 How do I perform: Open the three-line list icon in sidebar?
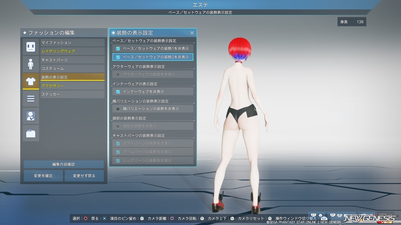tap(31, 99)
